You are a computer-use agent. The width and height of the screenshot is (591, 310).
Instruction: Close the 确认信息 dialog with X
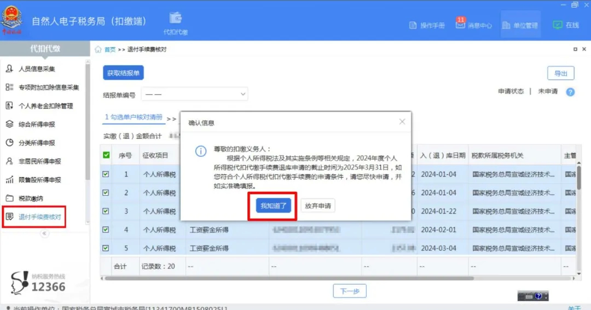pyautogui.click(x=402, y=122)
